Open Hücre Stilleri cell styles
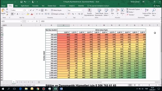 (106, 12)
